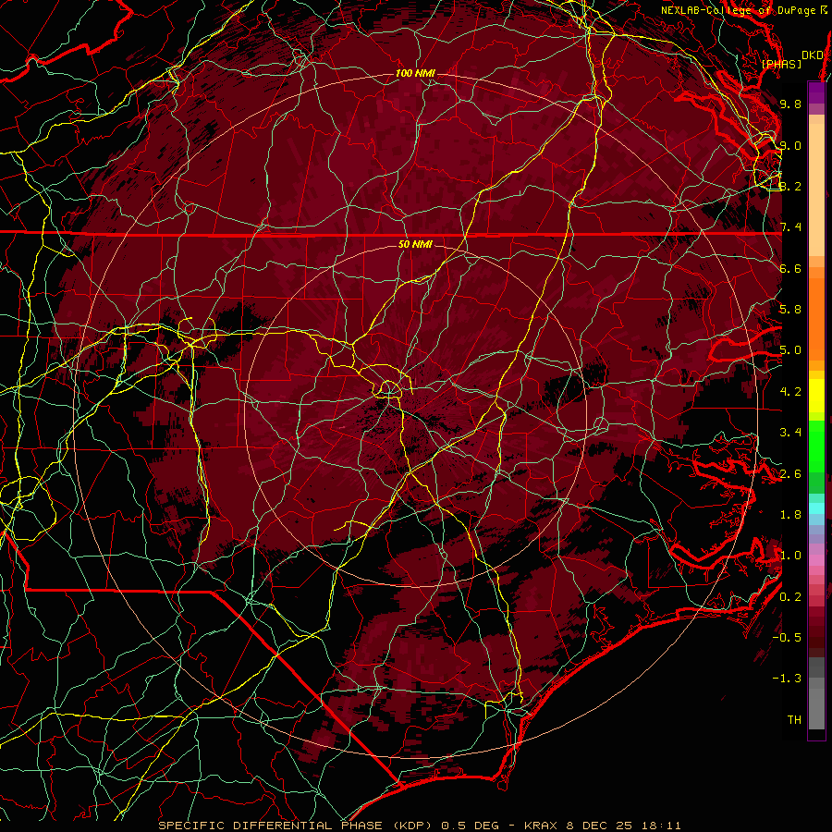
Task: Pick the light peach segment near 8.2
Action: click(816, 191)
